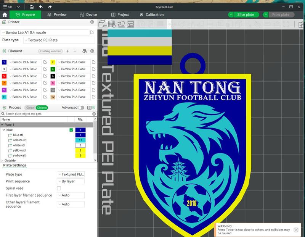Viewport: 305px width, 237px height.
Task: Click the Undo arrow icon
Action: click(41, 7)
